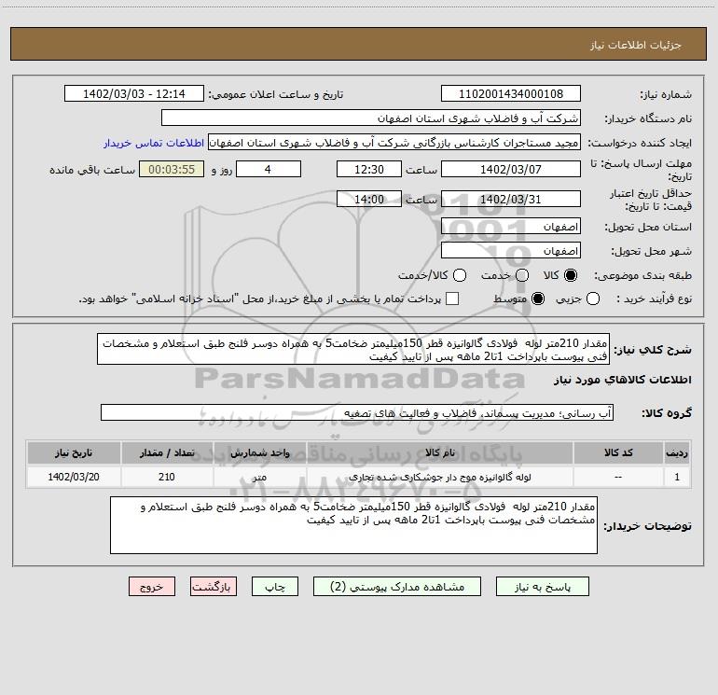Click the شرح کلی نیاز description box
718x695 pixels.
pyautogui.click(x=353, y=350)
